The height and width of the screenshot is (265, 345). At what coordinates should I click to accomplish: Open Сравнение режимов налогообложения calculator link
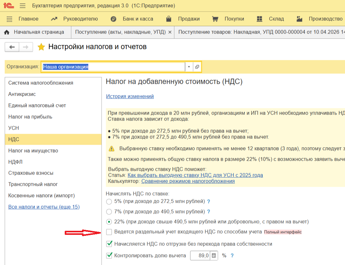click(x=188, y=181)
